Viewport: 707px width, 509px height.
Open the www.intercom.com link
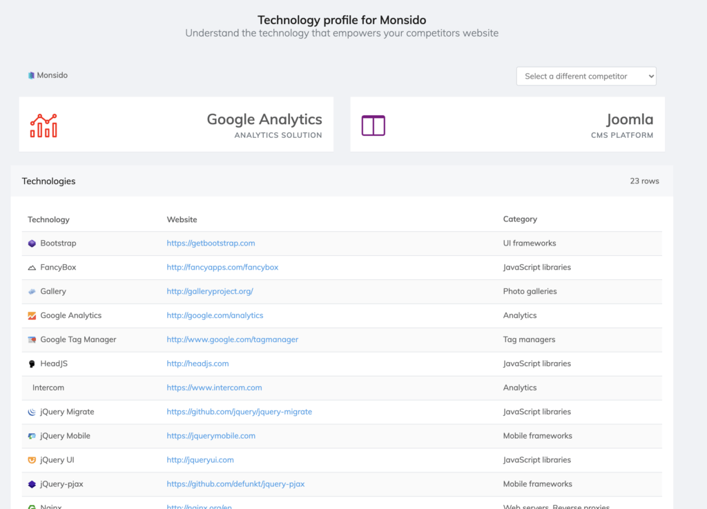click(214, 388)
